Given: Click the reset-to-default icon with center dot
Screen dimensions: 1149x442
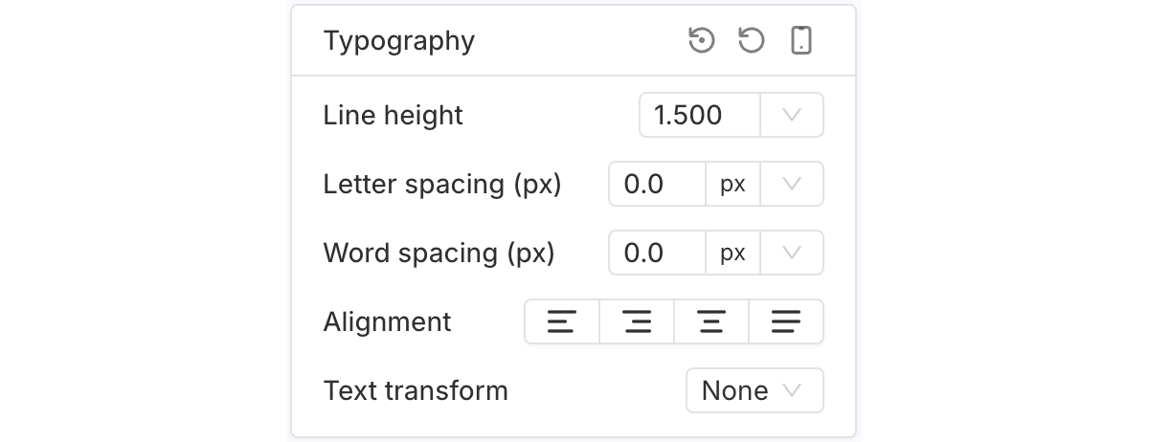Looking at the screenshot, I should (x=702, y=41).
